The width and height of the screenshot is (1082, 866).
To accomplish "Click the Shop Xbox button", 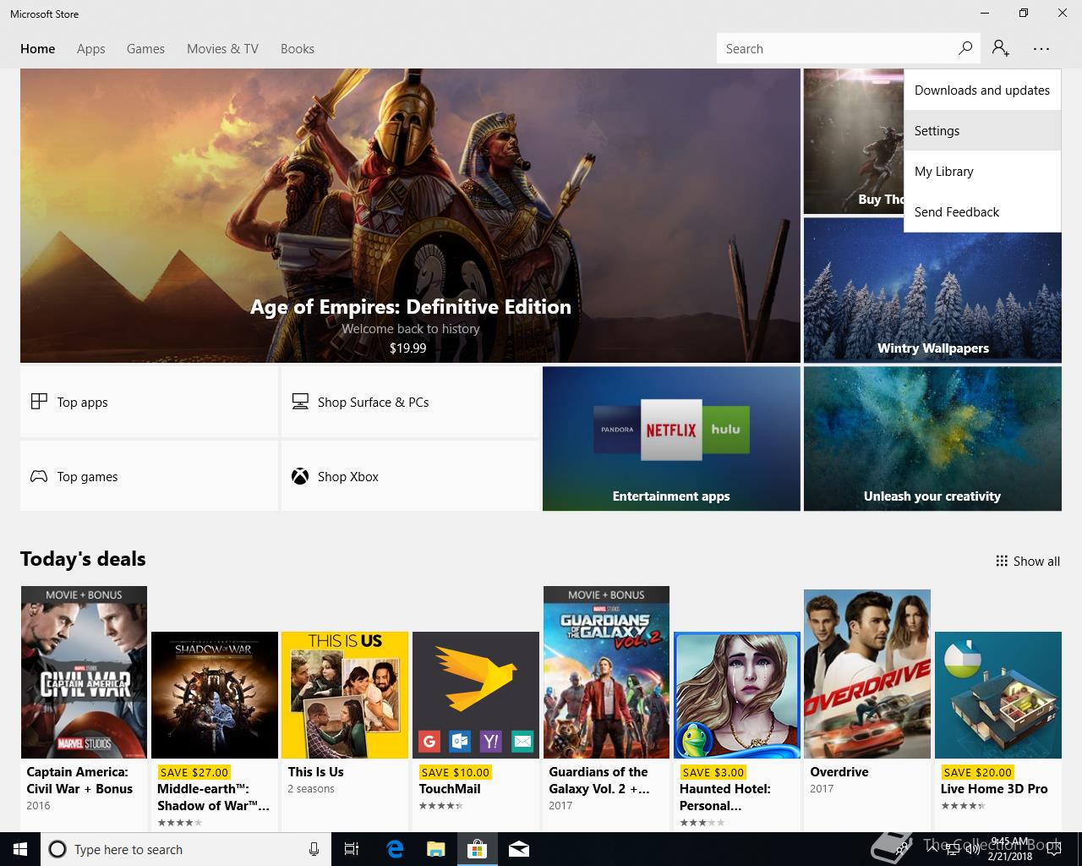I will pyautogui.click(x=410, y=476).
